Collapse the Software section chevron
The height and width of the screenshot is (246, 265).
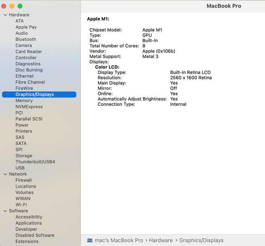tap(5, 211)
